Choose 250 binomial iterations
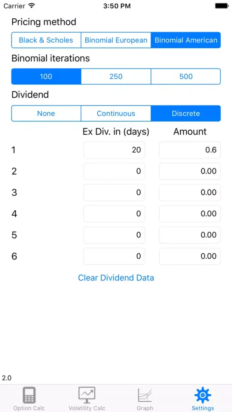 116,77
